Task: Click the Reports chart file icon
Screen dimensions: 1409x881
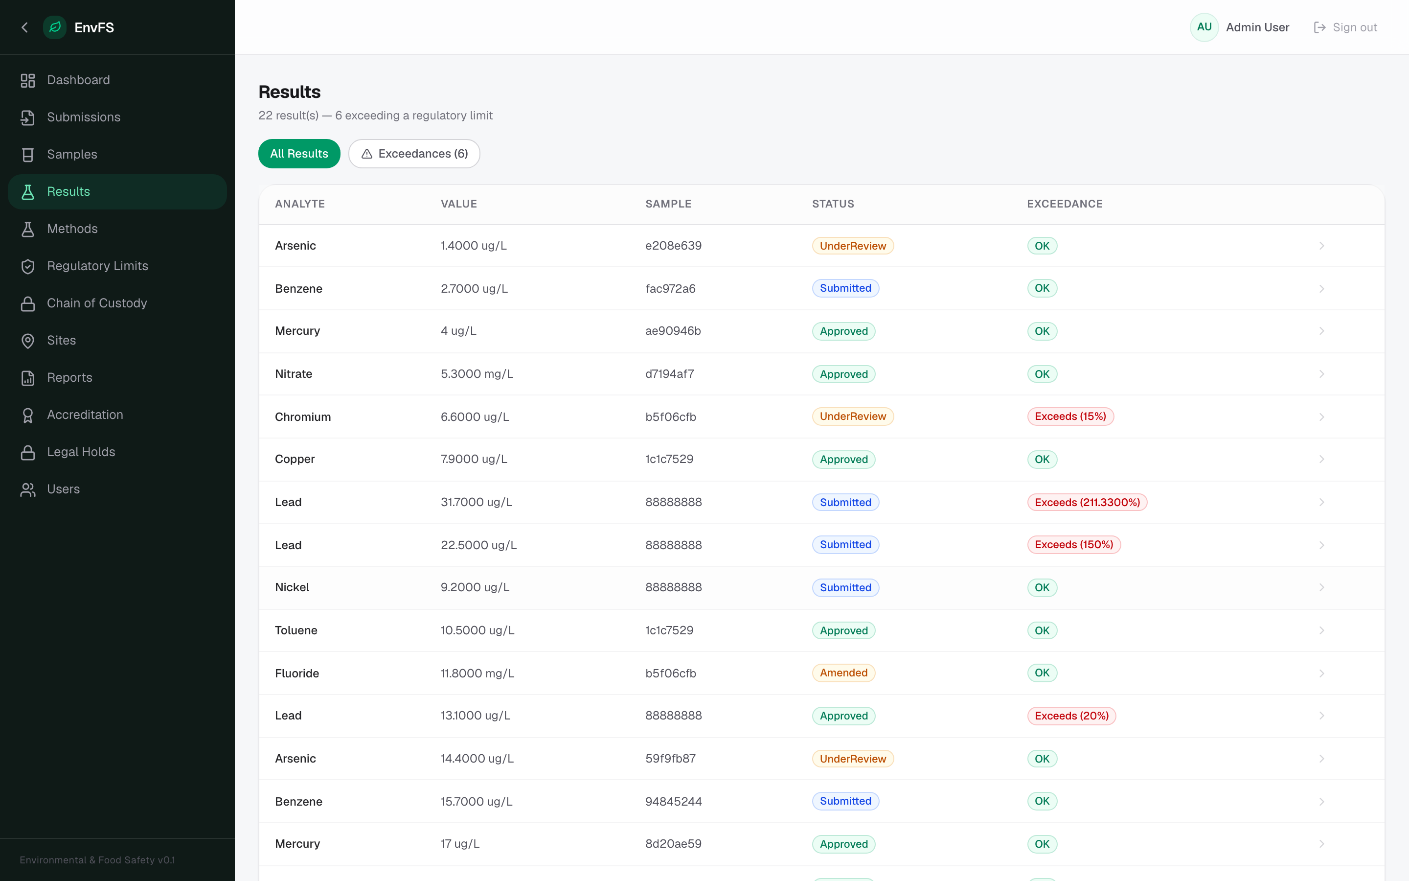Action: (28, 378)
